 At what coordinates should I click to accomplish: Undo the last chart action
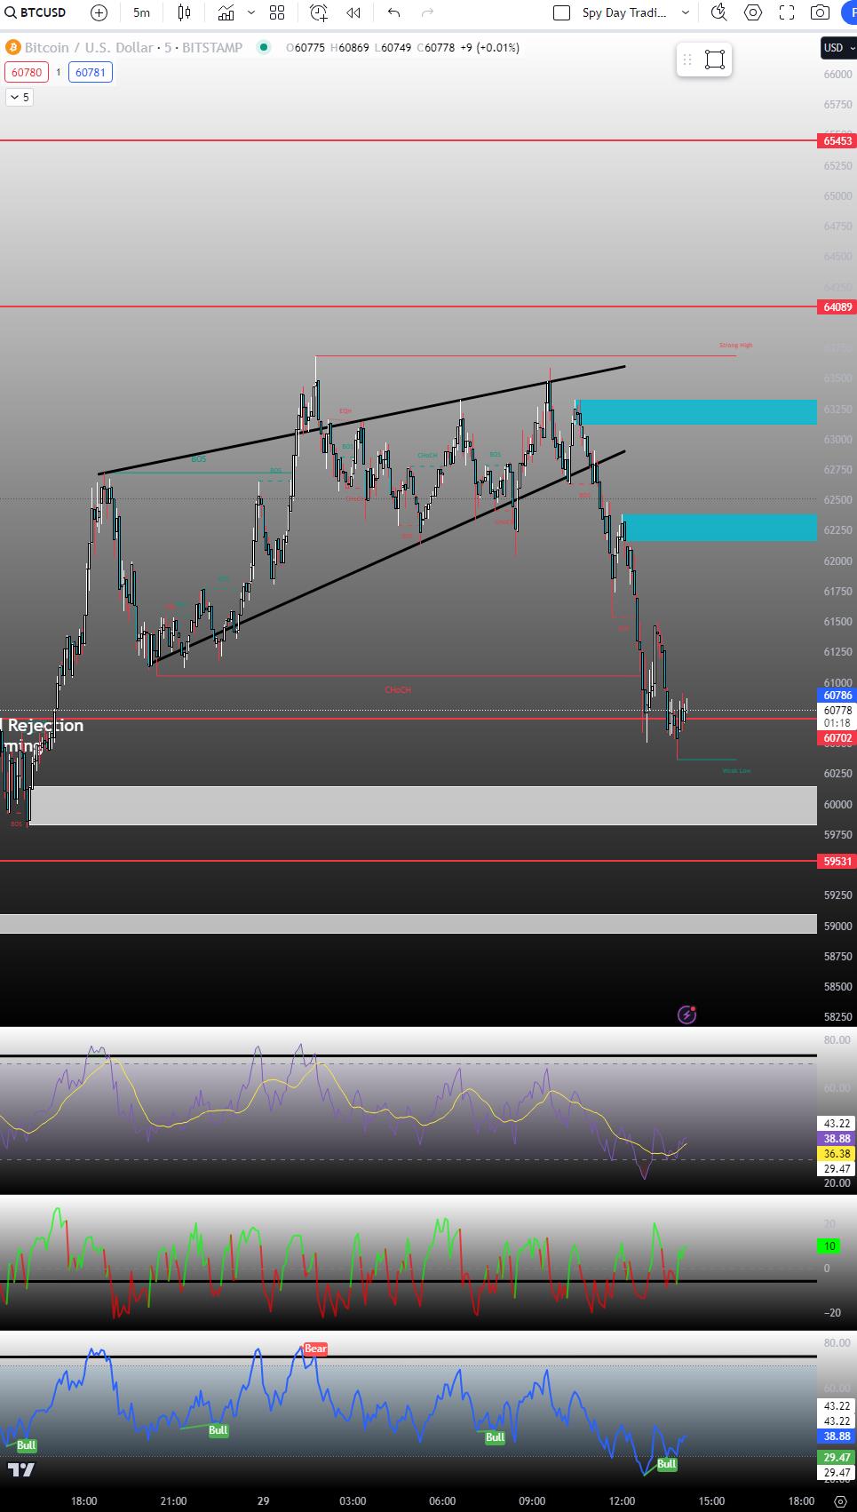394,12
